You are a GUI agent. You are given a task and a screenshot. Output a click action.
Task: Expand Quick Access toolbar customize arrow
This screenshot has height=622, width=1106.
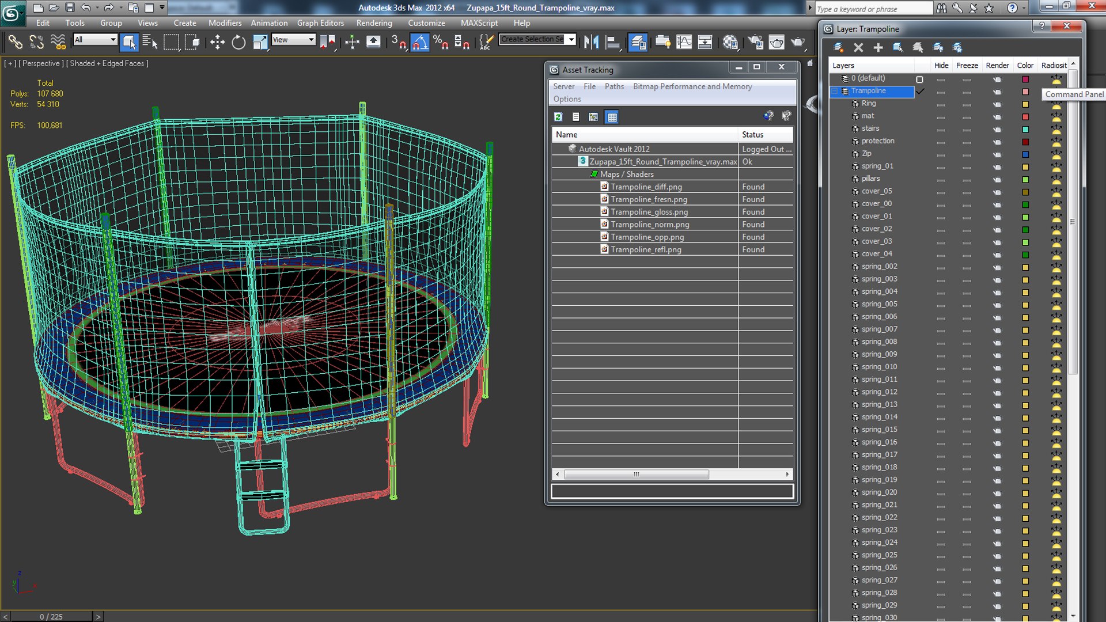[x=162, y=8]
